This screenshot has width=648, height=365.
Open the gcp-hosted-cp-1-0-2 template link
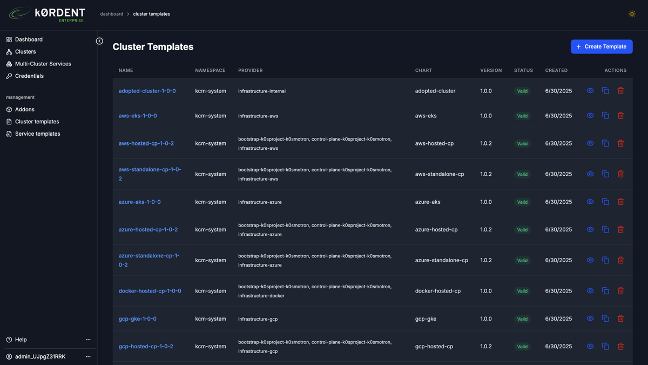pyautogui.click(x=146, y=346)
